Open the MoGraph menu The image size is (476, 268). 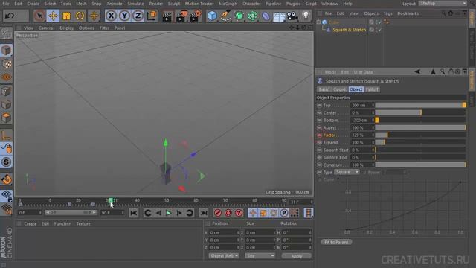click(x=228, y=4)
